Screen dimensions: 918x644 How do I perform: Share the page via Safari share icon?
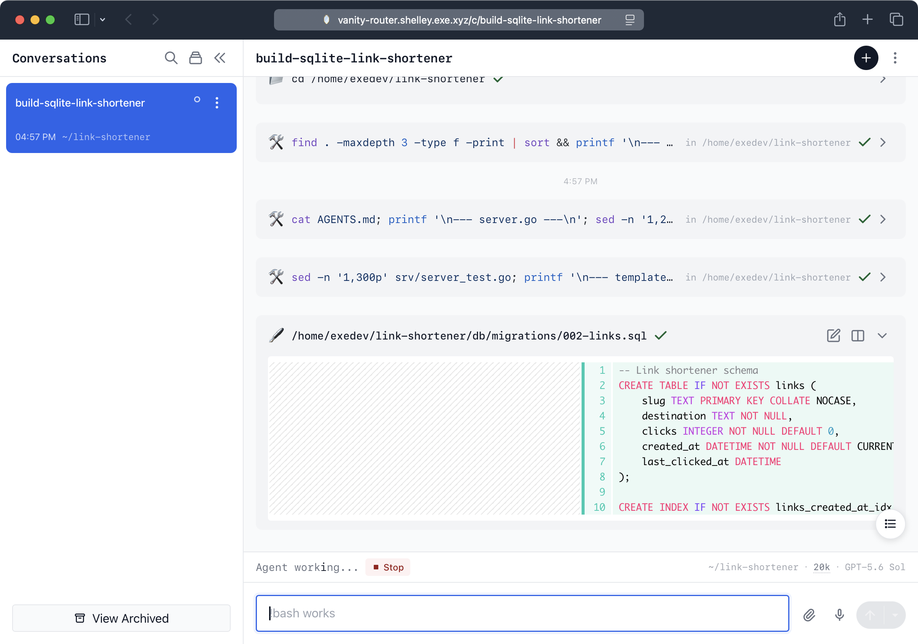[x=840, y=19]
